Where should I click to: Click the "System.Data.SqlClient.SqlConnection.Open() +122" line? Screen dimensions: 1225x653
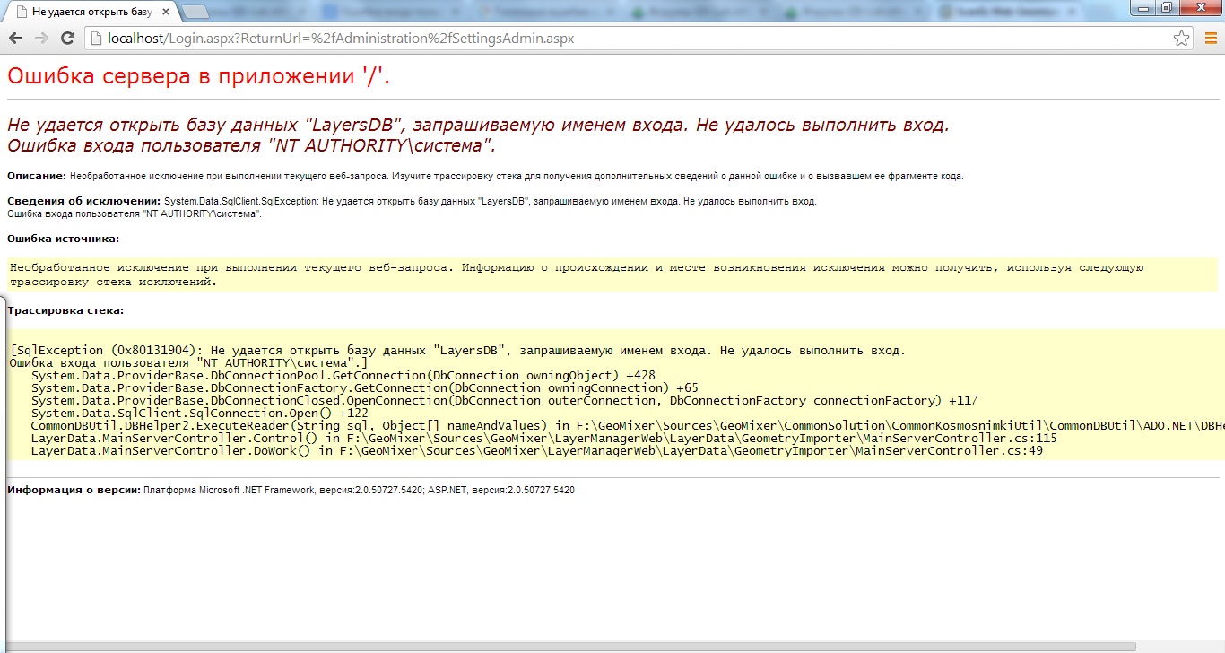200,413
